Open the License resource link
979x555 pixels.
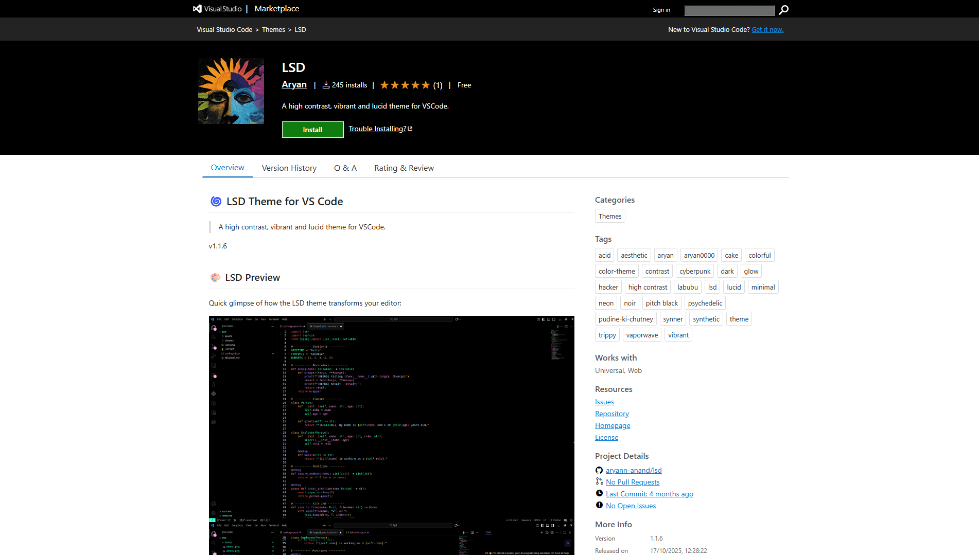(606, 437)
